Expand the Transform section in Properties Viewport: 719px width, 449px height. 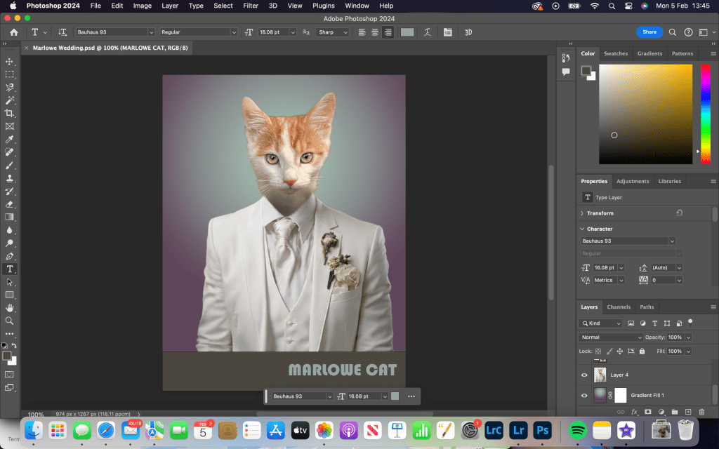click(x=582, y=213)
